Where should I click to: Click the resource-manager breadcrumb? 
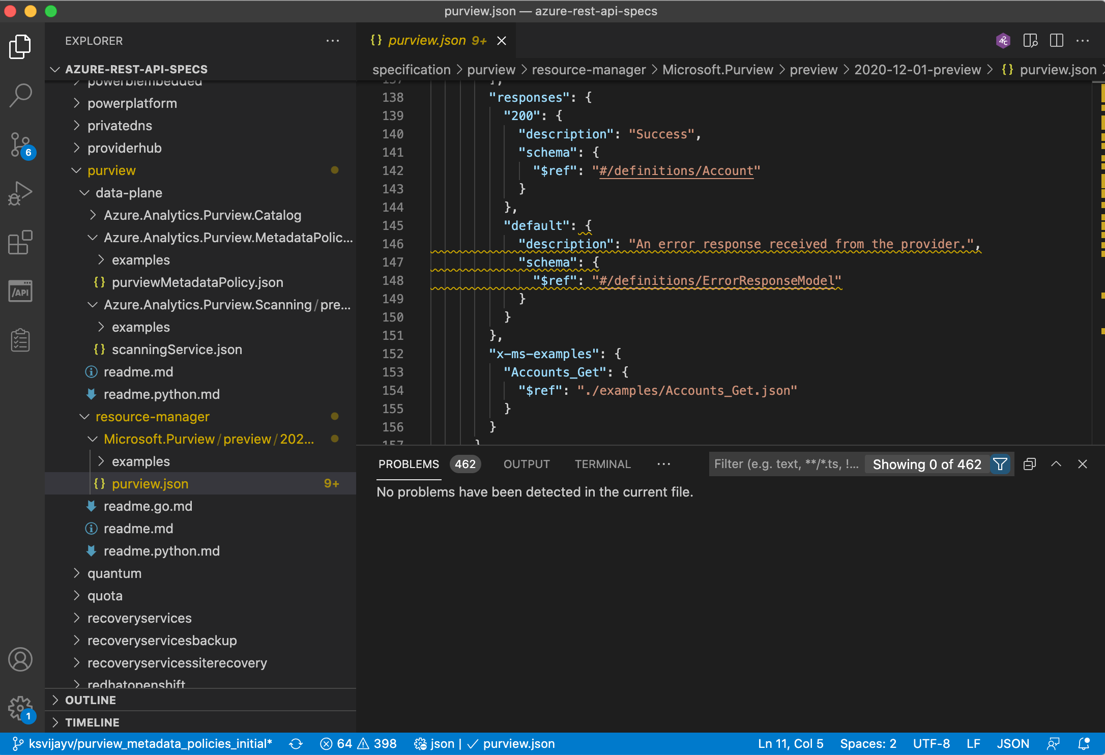pyautogui.click(x=589, y=70)
